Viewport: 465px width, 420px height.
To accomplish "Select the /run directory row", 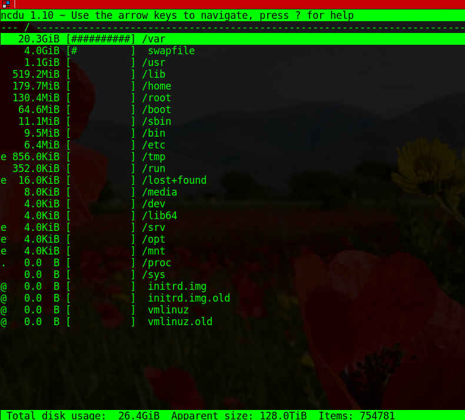I will point(232,168).
